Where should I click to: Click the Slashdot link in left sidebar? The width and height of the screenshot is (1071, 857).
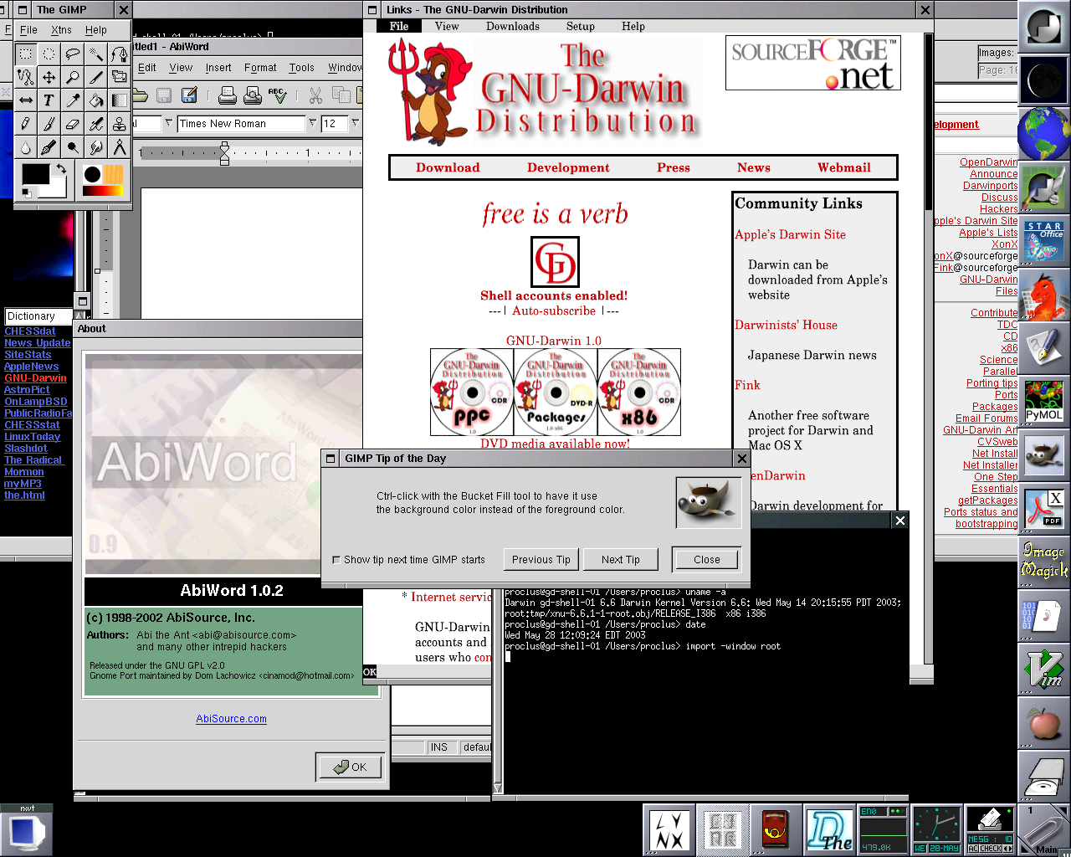[26, 449]
